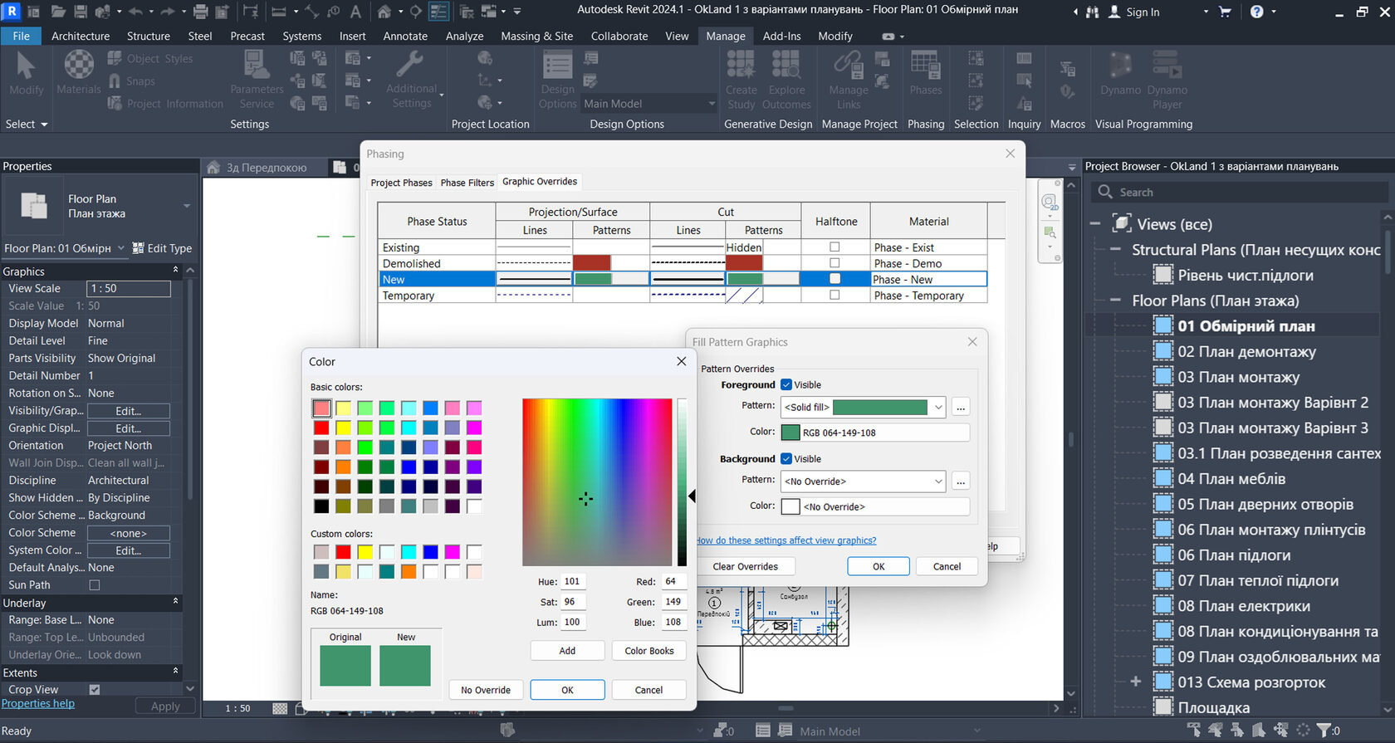Open Parameters Service in the ribbon

257,80
